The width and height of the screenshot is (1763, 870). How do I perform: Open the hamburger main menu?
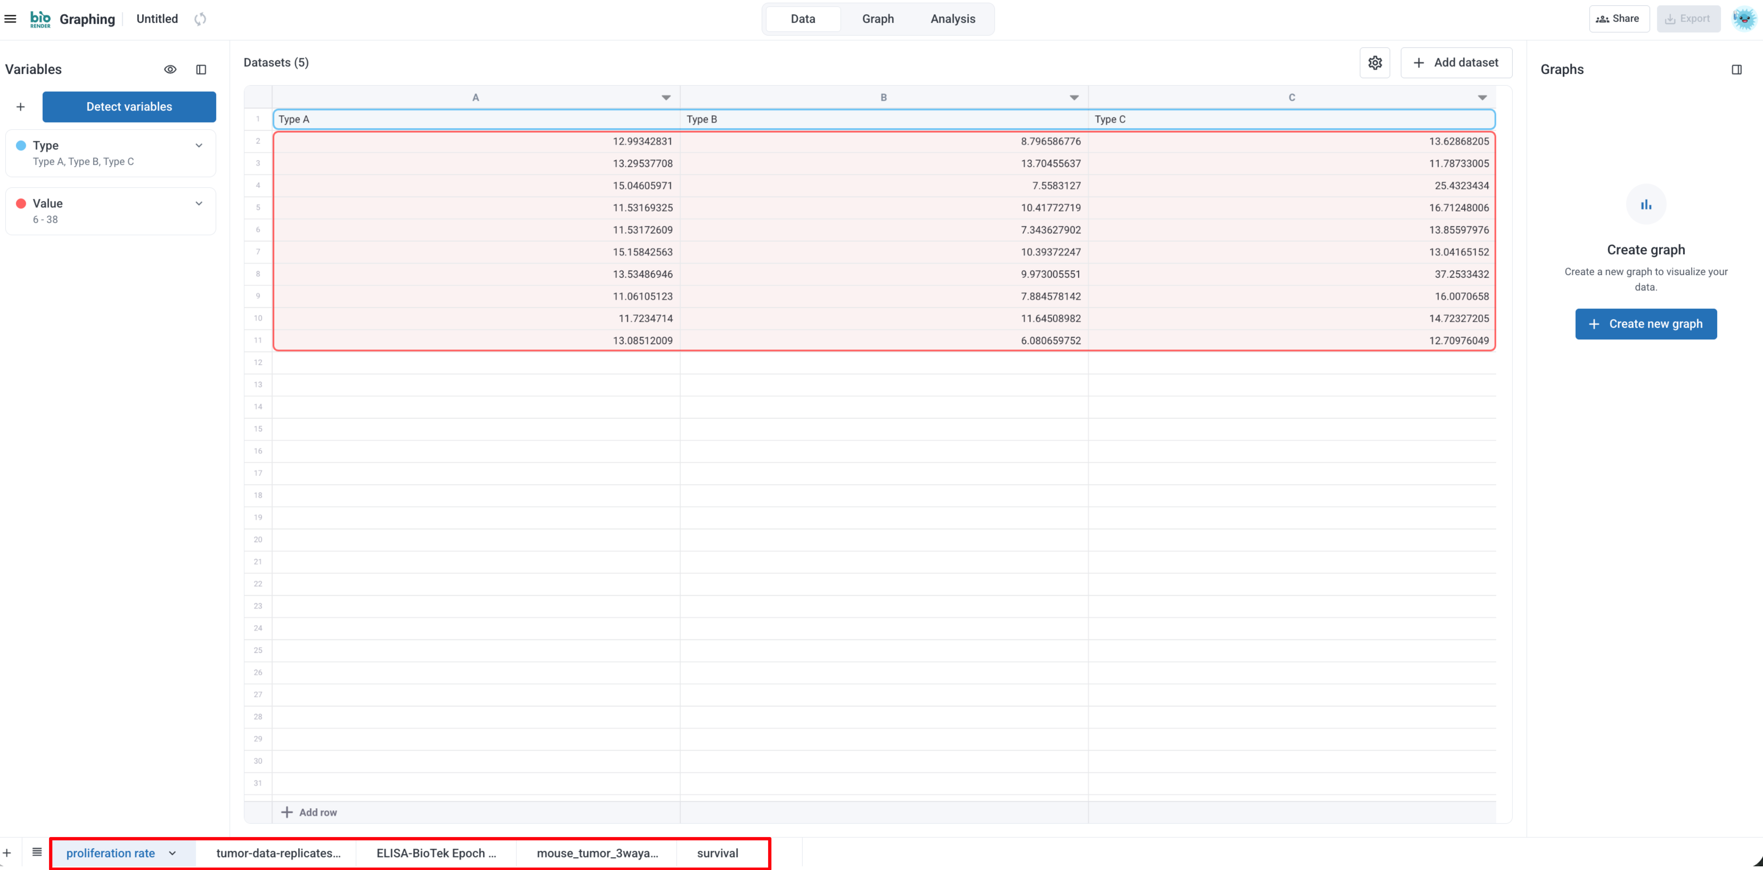coord(10,19)
